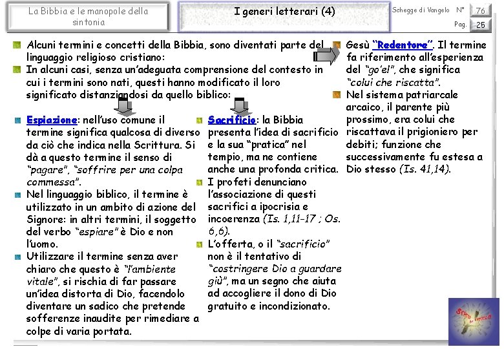Screen dimensions: 504x349
Task: Click the page 25 button
Action: click(x=481, y=25)
